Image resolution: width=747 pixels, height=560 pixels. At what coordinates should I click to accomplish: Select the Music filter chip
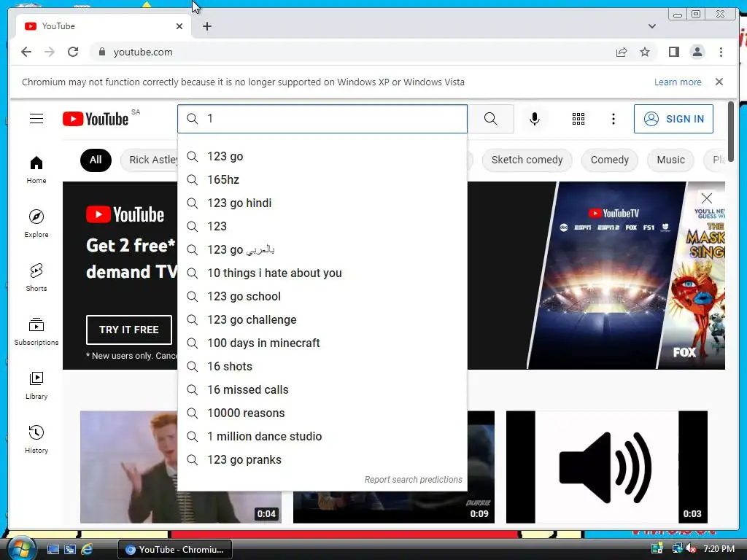671,160
